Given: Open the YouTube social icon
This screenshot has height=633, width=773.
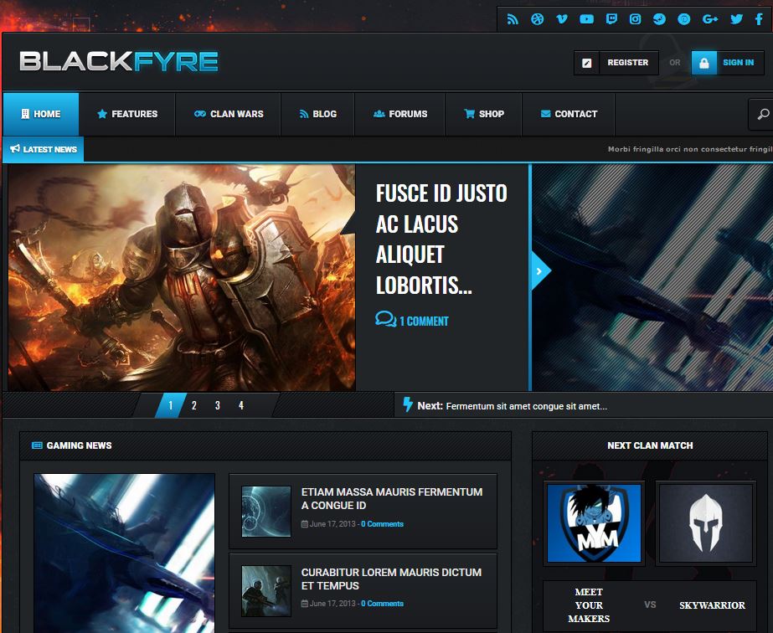Looking at the screenshot, I should [x=586, y=19].
